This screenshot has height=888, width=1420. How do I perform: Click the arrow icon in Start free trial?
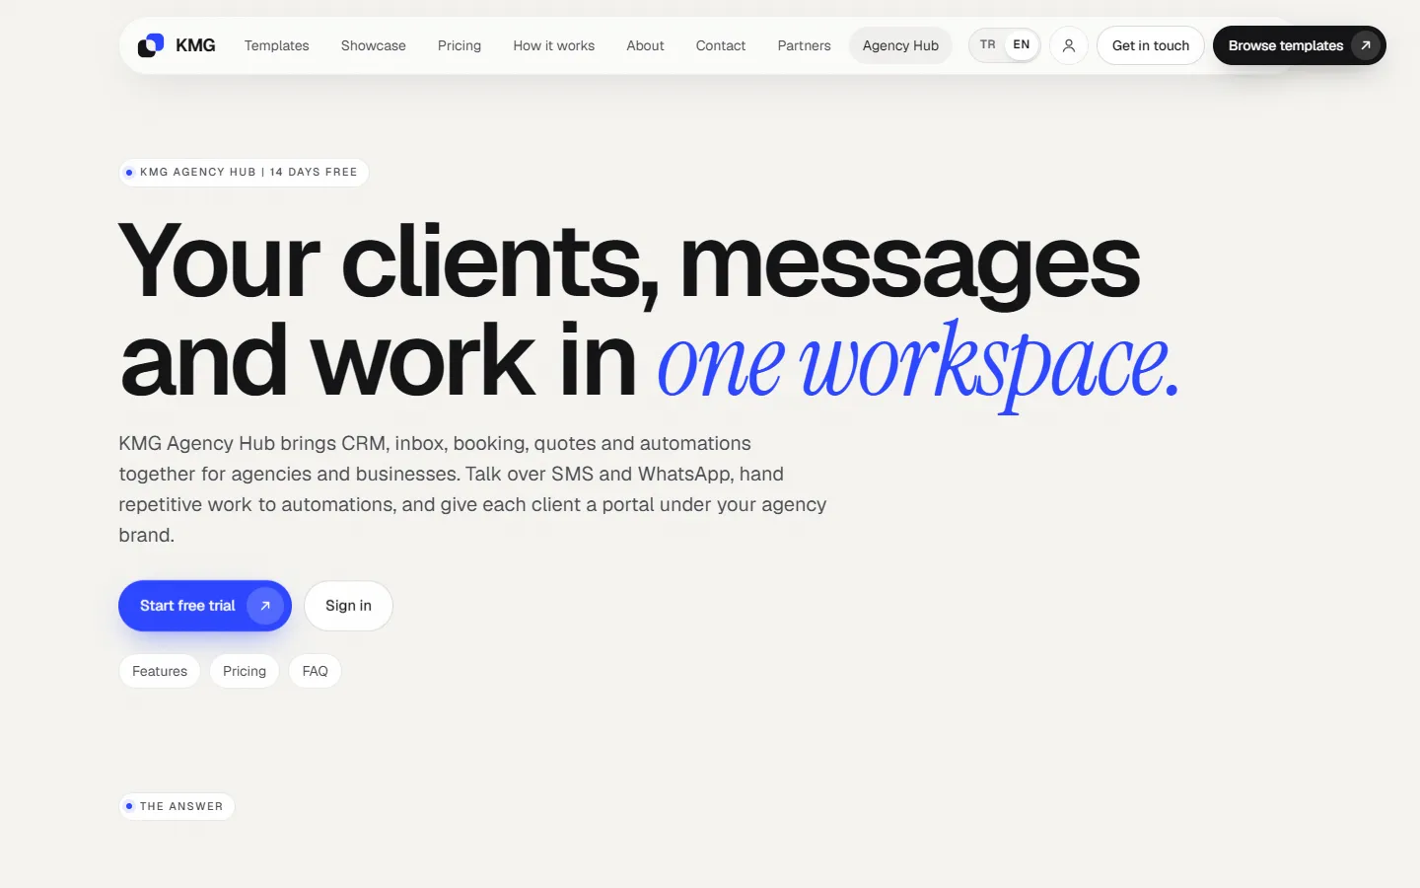click(x=265, y=606)
